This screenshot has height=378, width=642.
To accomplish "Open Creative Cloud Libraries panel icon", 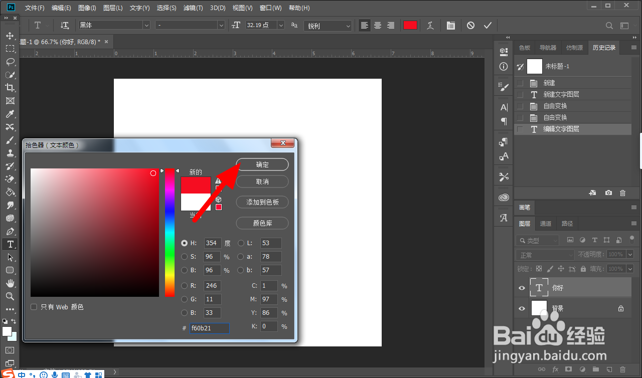I will [504, 198].
